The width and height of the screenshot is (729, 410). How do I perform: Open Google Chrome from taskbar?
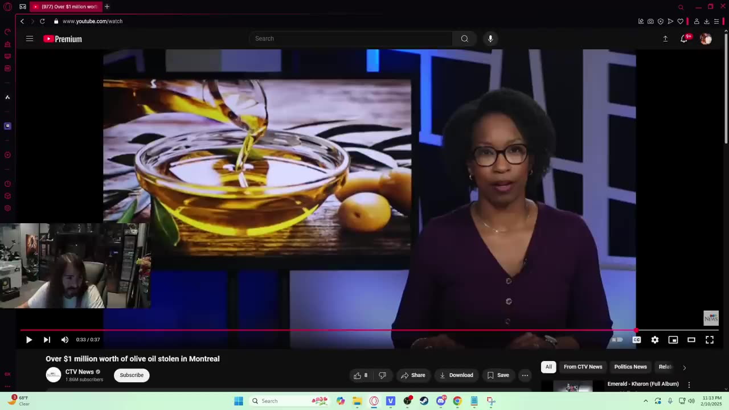457,401
